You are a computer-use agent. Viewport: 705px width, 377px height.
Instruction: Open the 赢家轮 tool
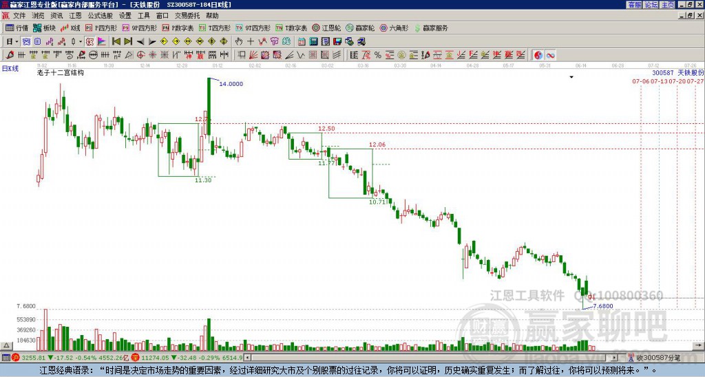coord(360,28)
